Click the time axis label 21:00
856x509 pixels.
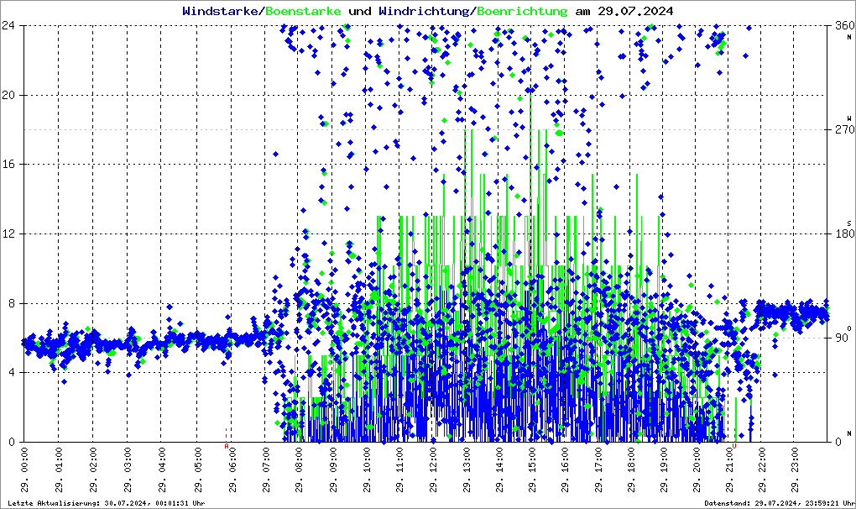pos(730,470)
